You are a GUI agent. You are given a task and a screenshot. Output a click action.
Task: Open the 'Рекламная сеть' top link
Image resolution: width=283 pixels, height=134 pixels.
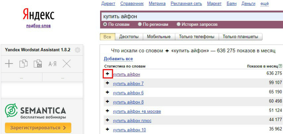pyautogui.click(x=186, y=4)
